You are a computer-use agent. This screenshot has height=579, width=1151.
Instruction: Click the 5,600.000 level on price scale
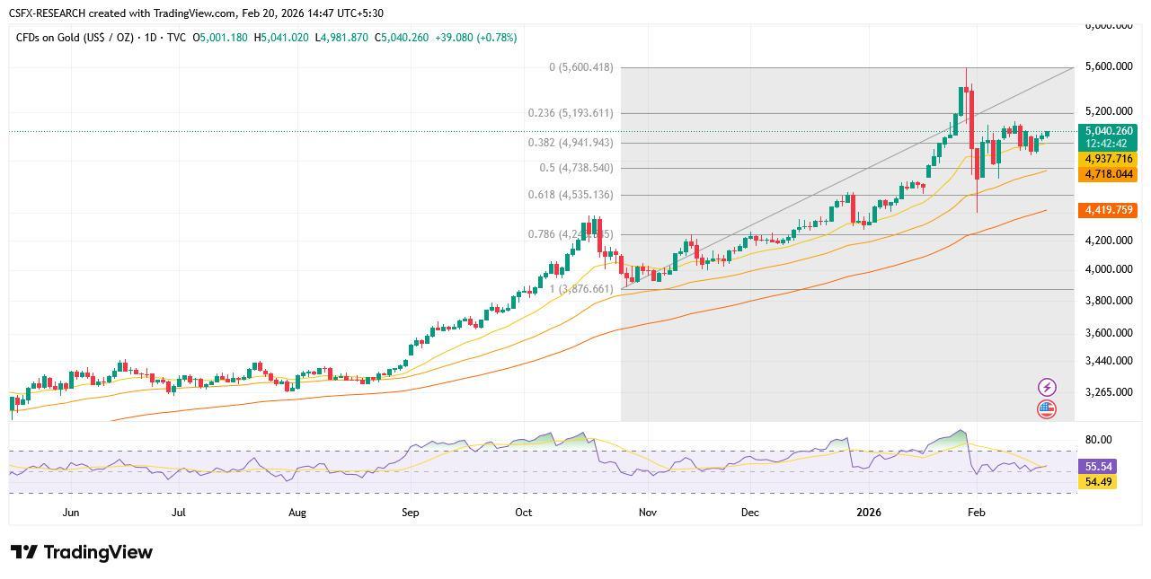1109,66
